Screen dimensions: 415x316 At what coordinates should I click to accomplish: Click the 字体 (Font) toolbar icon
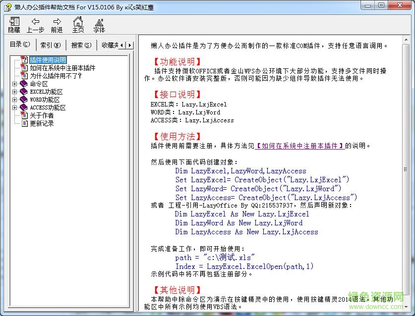pos(99,22)
